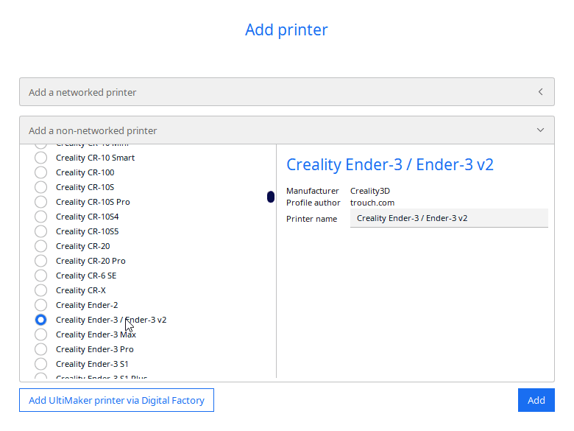
Task: Click the selected Ender-3 / Ender-3 v2 radio
Action: coord(40,320)
